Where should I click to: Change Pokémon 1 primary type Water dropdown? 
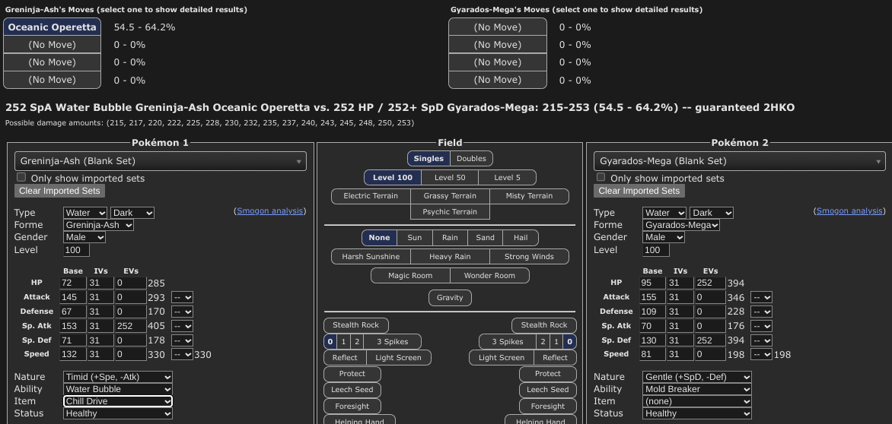point(85,213)
